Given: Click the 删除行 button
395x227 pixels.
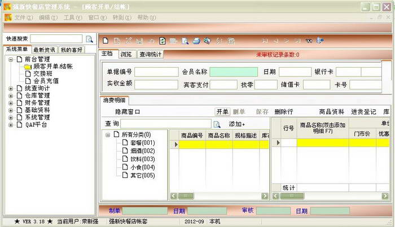Looking at the screenshot, I should [284, 112].
